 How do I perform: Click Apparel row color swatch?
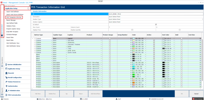click(x=134, y=38)
